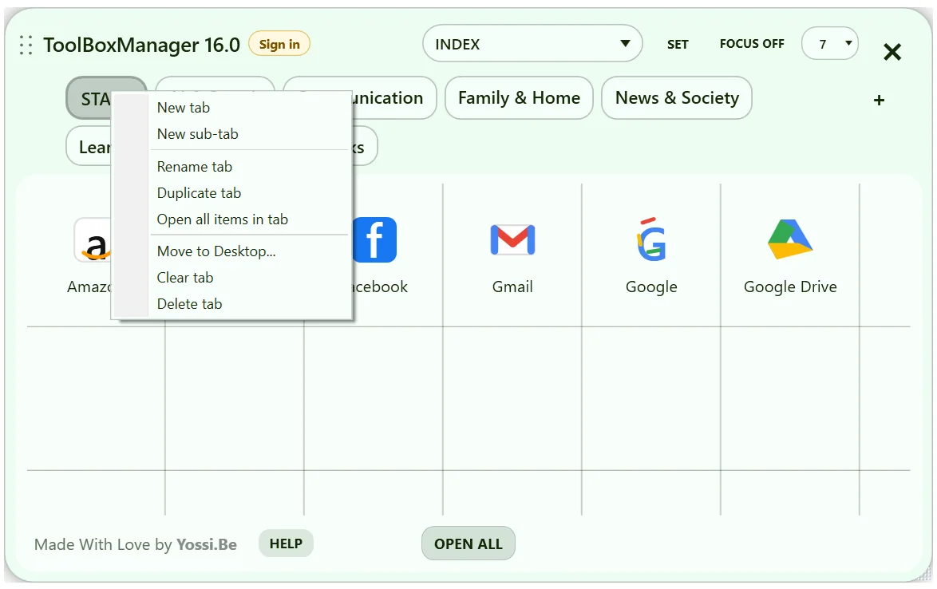The image size is (937, 589).
Task: Switch to Family & Home tab
Action: pyautogui.click(x=519, y=98)
